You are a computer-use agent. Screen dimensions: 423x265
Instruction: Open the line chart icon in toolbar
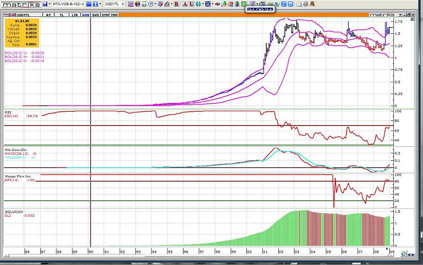click(131, 4)
